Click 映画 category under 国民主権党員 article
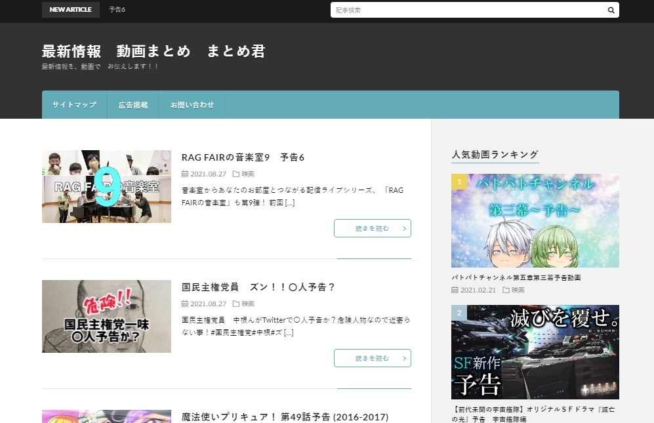Image resolution: width=654 pixels, height=423 pixels. tap(248, 304)
